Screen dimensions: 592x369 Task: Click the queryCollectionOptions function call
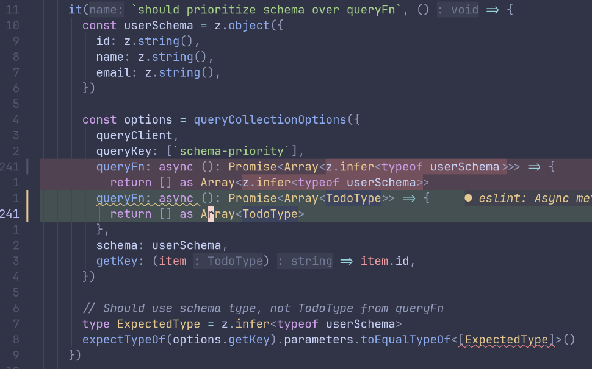270,119
